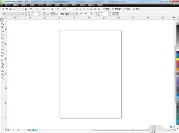Open the 文件(F) menu

(8, 5)
